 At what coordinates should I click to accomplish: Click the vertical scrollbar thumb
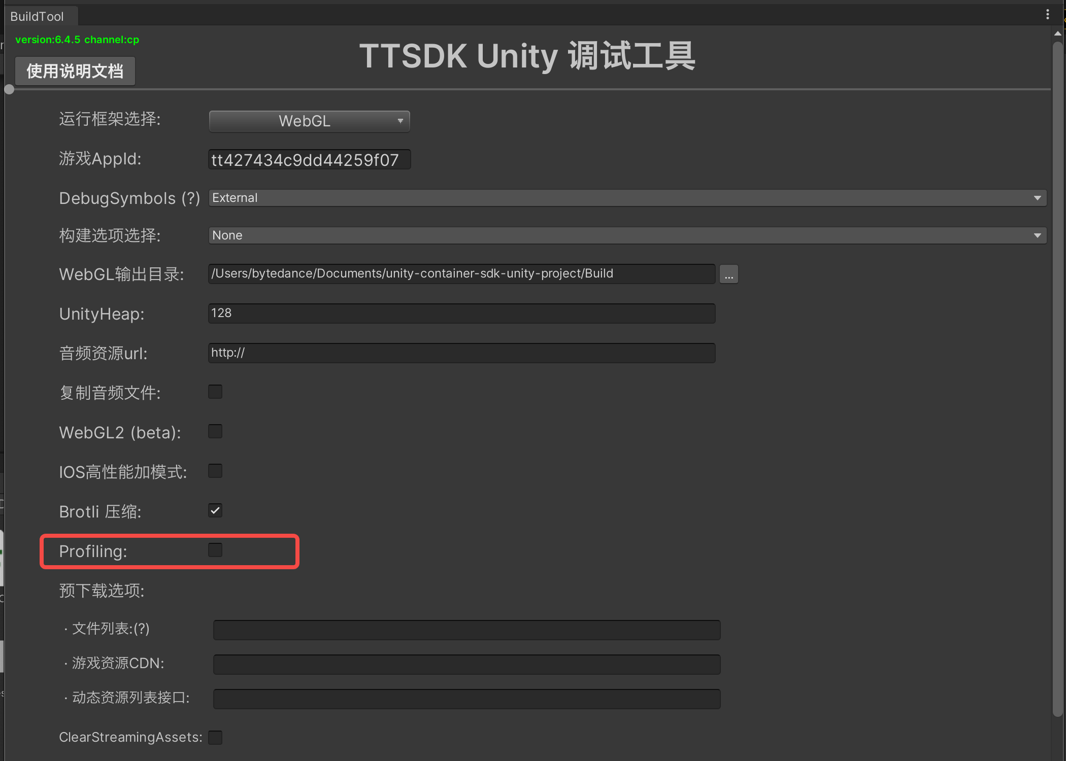click(x=1057, y=379)
